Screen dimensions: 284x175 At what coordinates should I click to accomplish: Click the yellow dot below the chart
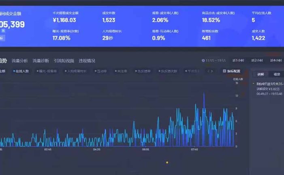(x=167, y=162)
